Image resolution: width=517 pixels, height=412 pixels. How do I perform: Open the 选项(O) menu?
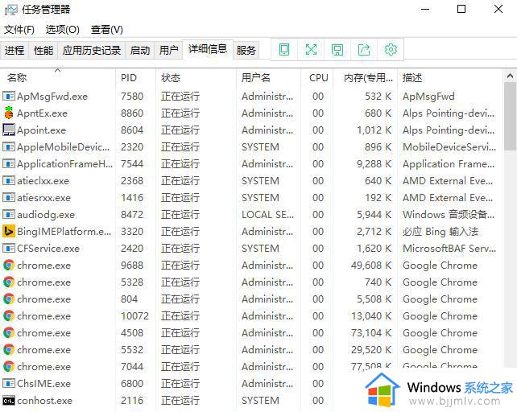pos(62,30)
